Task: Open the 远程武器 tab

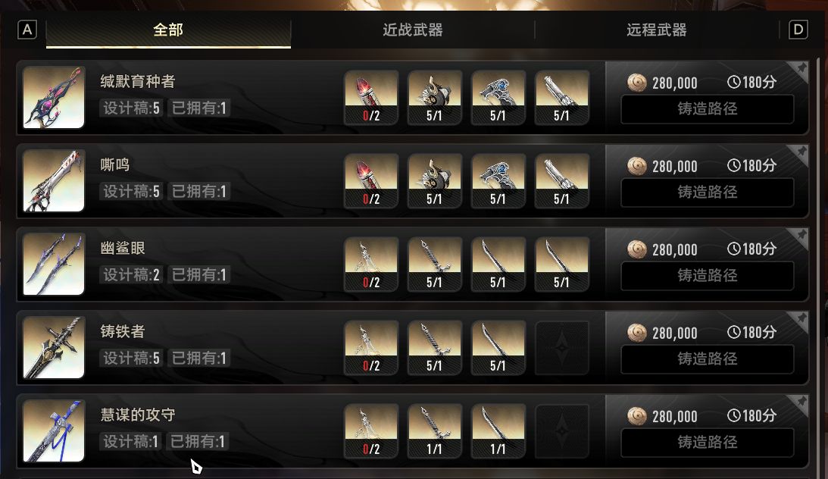Action: click(656, 30)
